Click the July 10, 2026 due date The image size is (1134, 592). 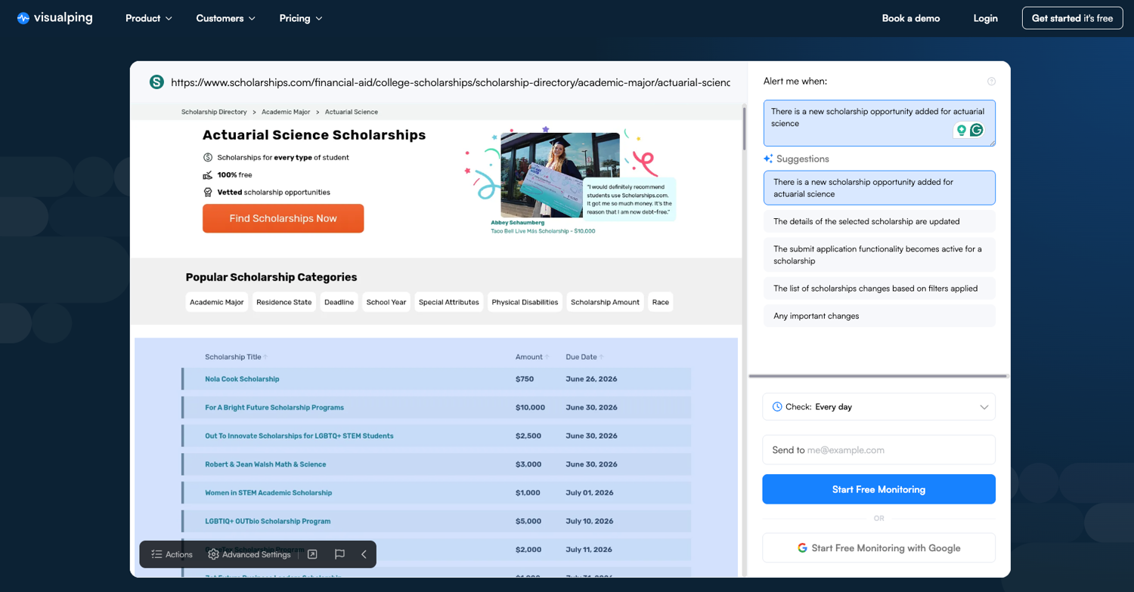tap(590, 521)
